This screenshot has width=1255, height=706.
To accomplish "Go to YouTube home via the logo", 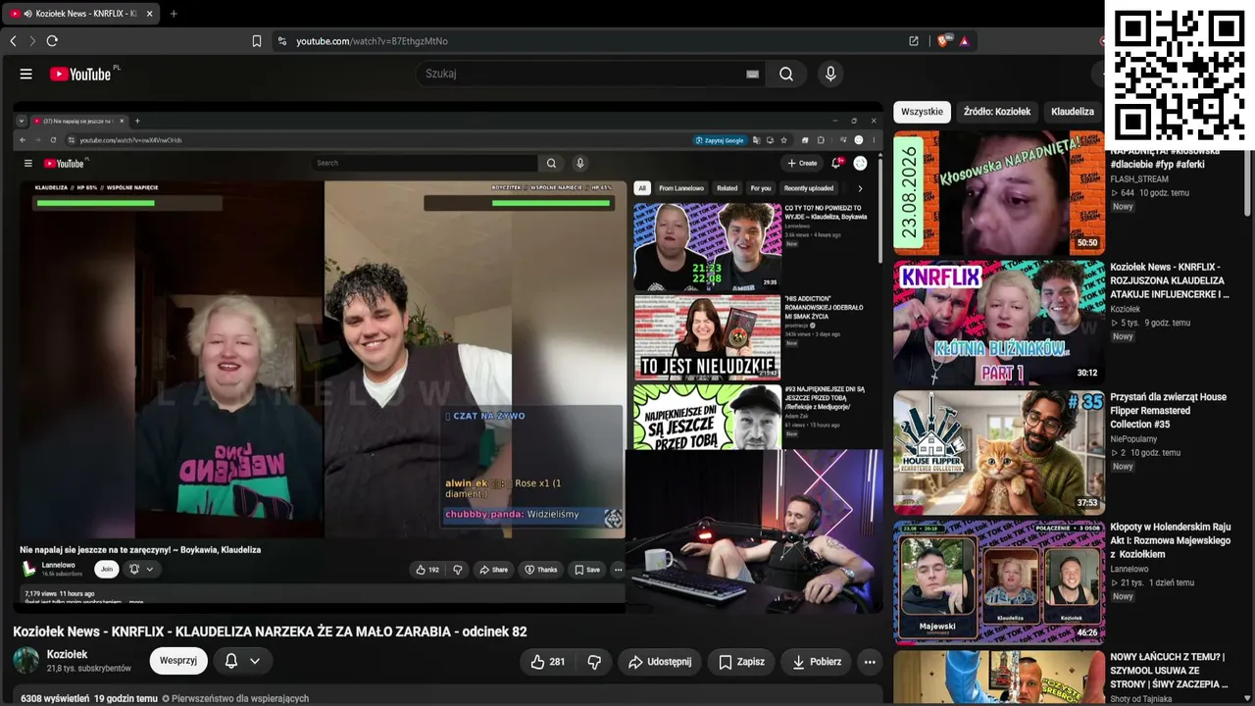I will [x=80, y=74].
